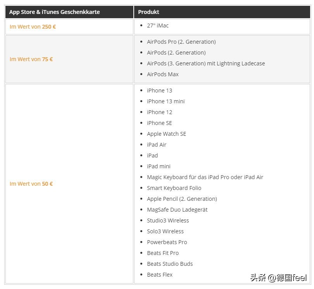Select 'Apple Watch SE' in the list
Image resolution: width=314 pixels, height=289 pixels.
166,134
